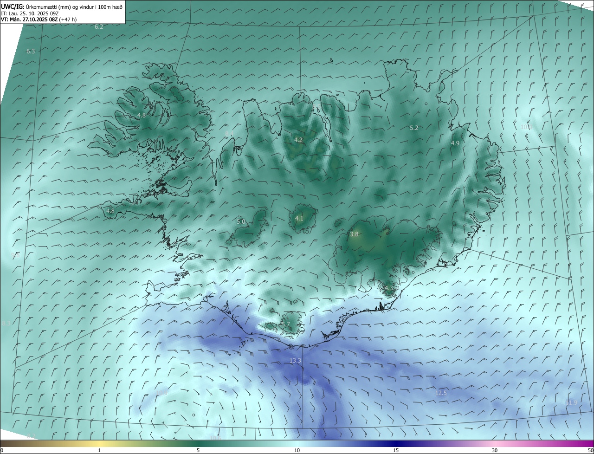Click the 6.3 value over the northwest sea
This screenshot has width=594, height=454.
(31, 51)
